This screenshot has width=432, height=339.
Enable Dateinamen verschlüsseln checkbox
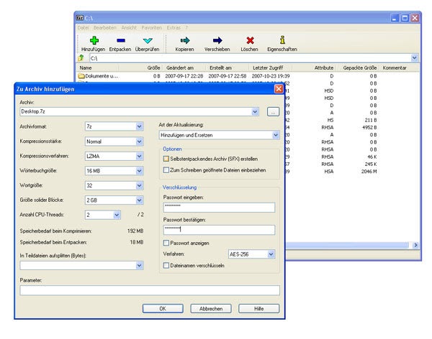(x=166, y=266)
